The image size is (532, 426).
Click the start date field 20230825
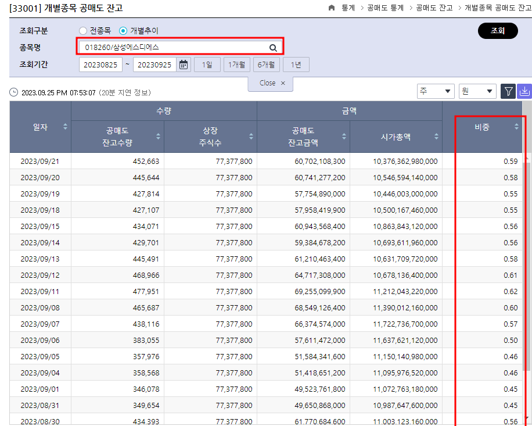101,65
